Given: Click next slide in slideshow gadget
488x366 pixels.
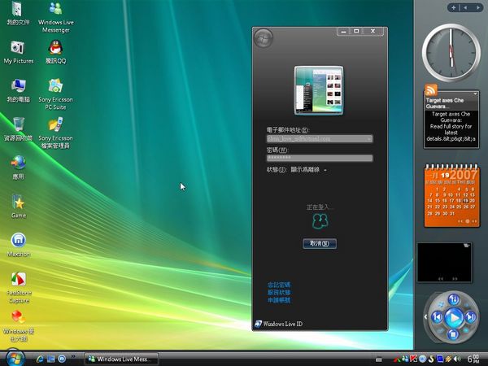Looking at the screenshot, I should point(455,279).
